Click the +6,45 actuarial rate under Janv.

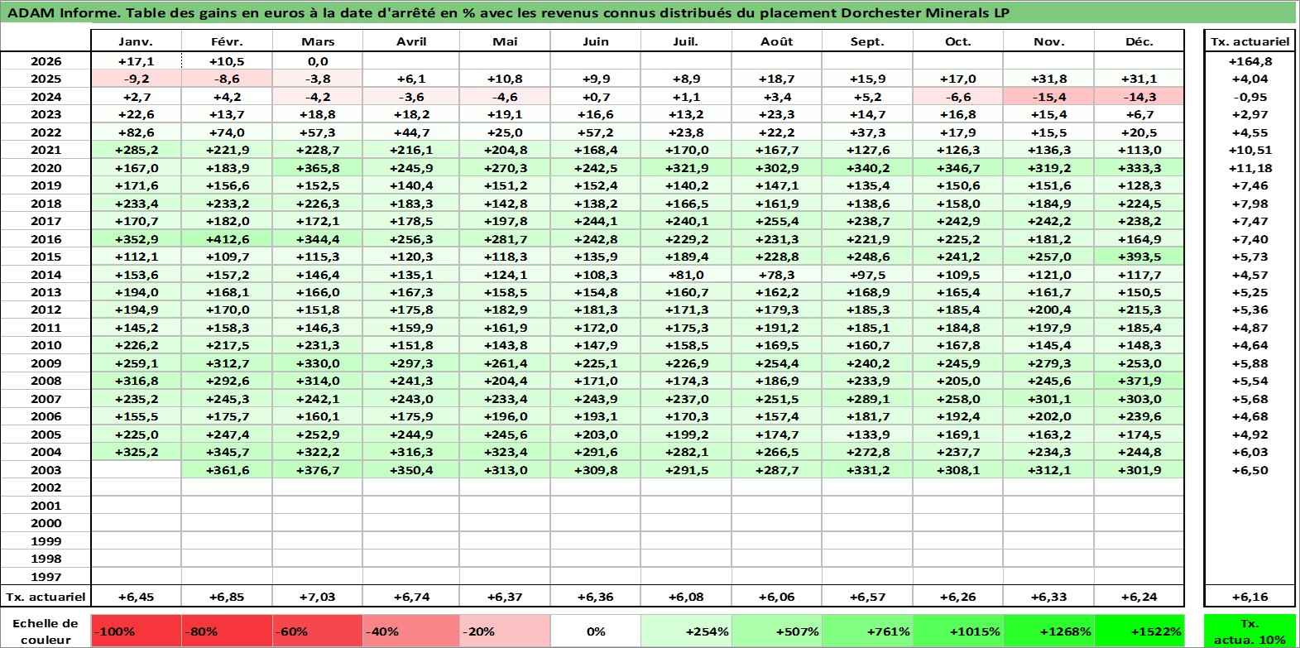136,597
